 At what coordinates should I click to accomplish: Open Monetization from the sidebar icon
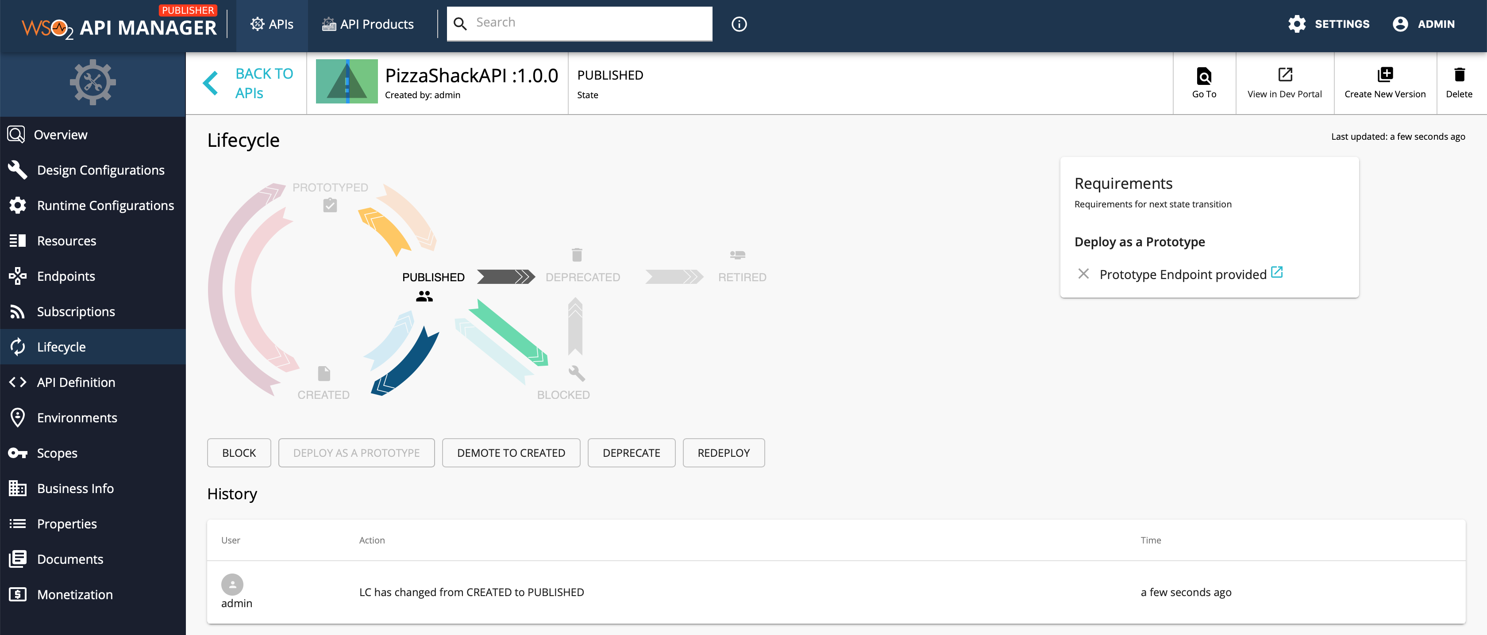[x=17, y=594]
